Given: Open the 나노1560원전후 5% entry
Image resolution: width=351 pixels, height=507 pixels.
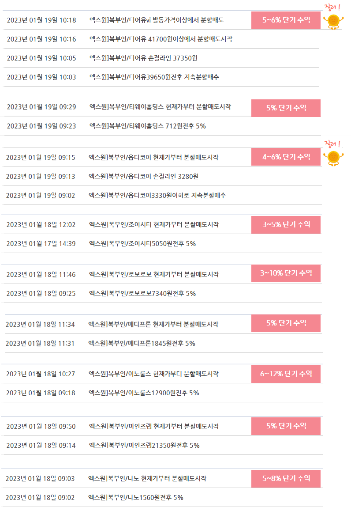Looking at the screenshot, I should [x=136, y=498].
